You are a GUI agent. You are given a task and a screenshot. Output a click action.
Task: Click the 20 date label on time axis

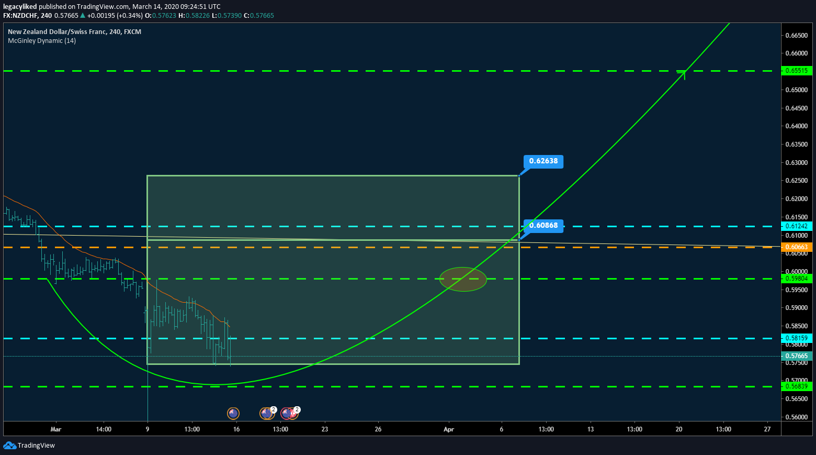coord(679,429)
